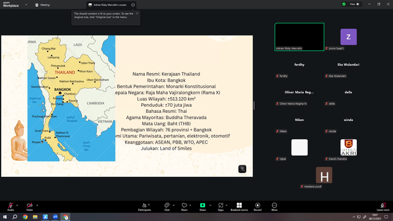Viewport: 393px width, 221px height.
Task: Open the Windows notification center icon
Action: (386, 217)
